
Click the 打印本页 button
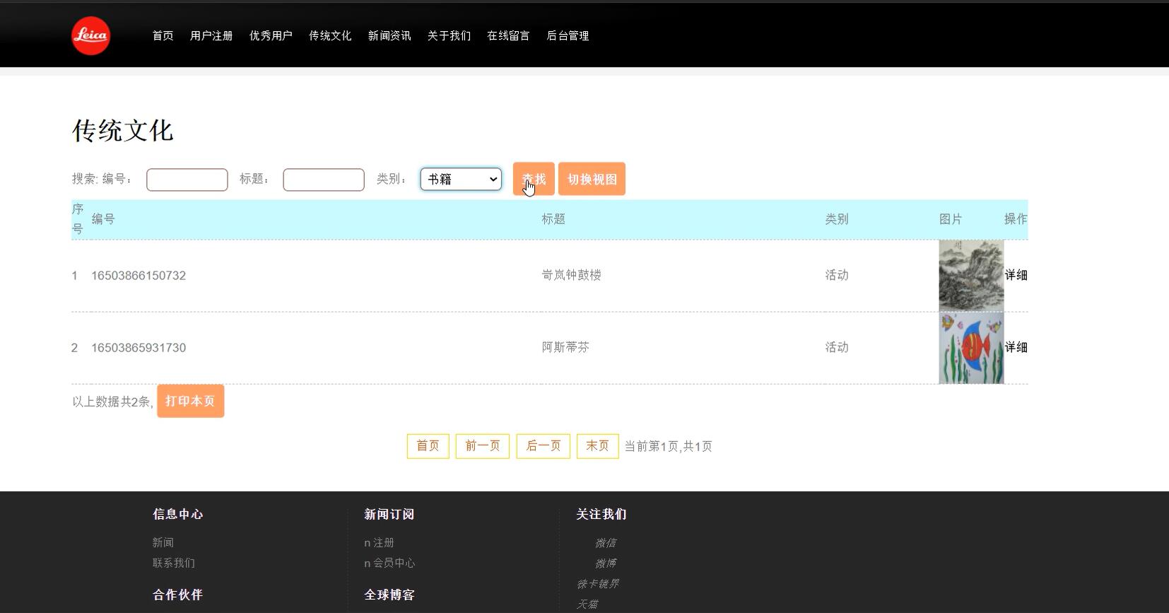click(x=190, y=401)
